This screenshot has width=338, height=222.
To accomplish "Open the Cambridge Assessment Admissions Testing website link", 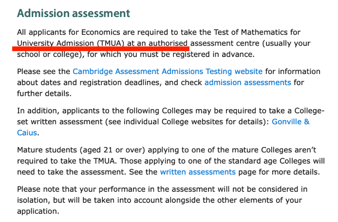I will click(168, 72).
